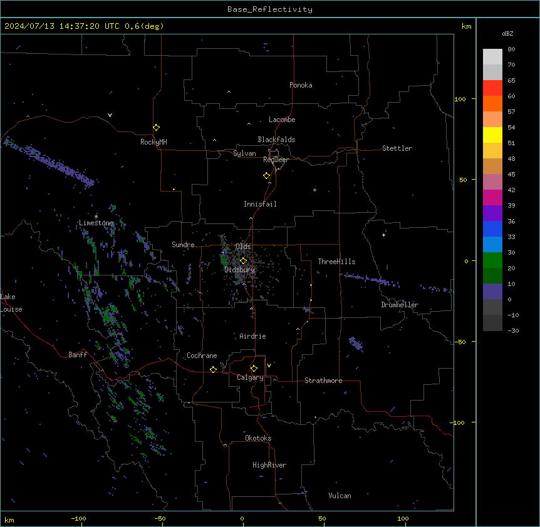The height and width of the screenshot is (527, 540).
Task: Click the Olds label
Action: (243, 247)
